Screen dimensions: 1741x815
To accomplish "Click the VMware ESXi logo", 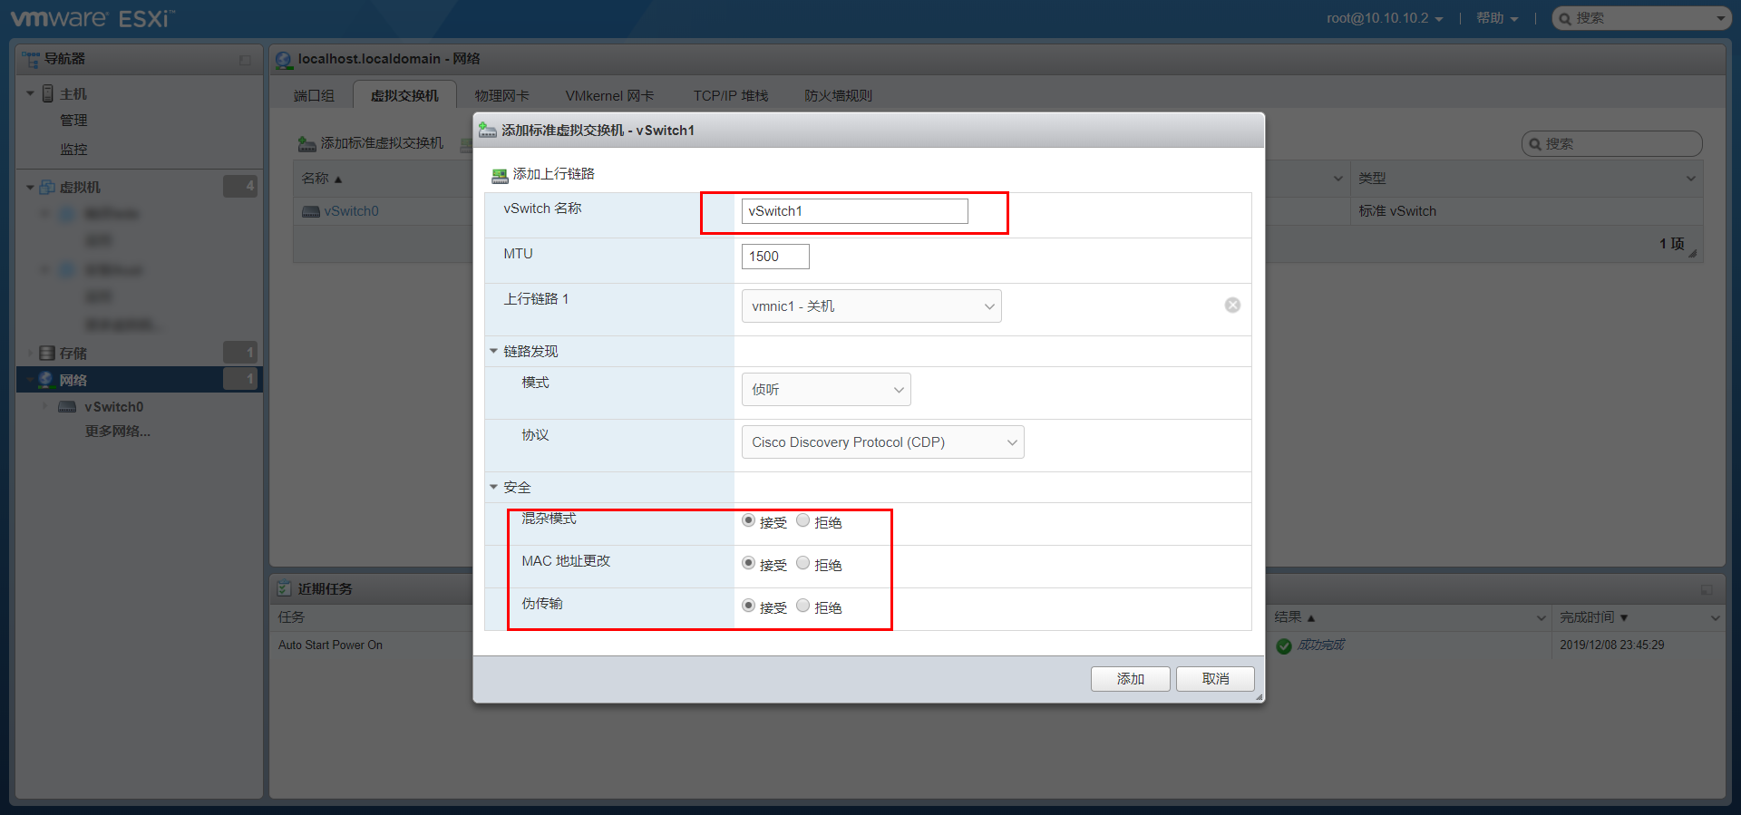I will coord(92,18).
